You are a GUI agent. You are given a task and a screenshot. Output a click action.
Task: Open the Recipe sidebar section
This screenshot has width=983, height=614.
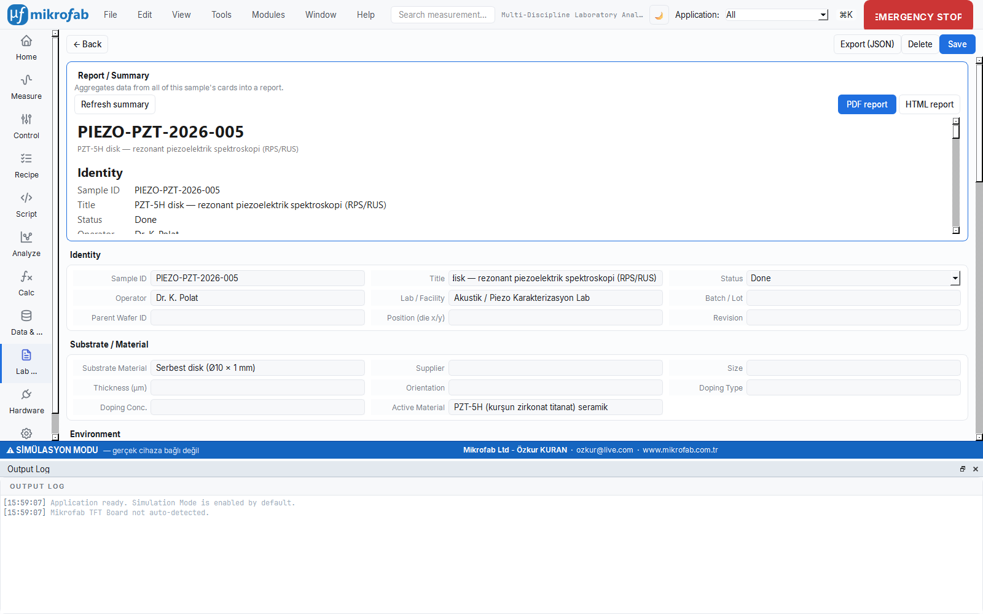pyautogui.click(x=26, y=166)
